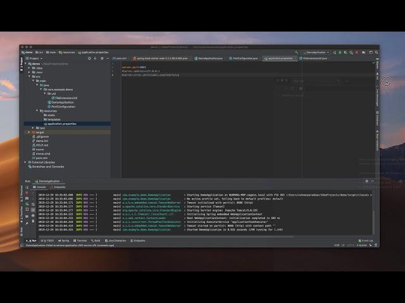Open the Maven side panel tab
Screen dimensions: 405x303
(x=377, y=63)
